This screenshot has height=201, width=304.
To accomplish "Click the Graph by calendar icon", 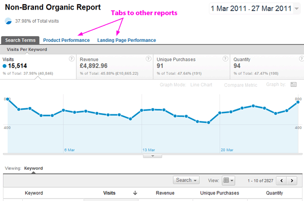I will pyautogui.click(x=293, y=84).
